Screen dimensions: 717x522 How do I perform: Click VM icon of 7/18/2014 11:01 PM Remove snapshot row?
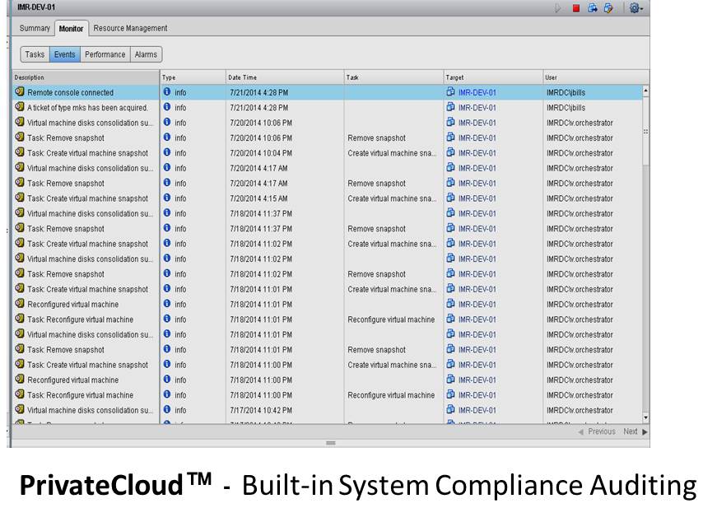450,349
